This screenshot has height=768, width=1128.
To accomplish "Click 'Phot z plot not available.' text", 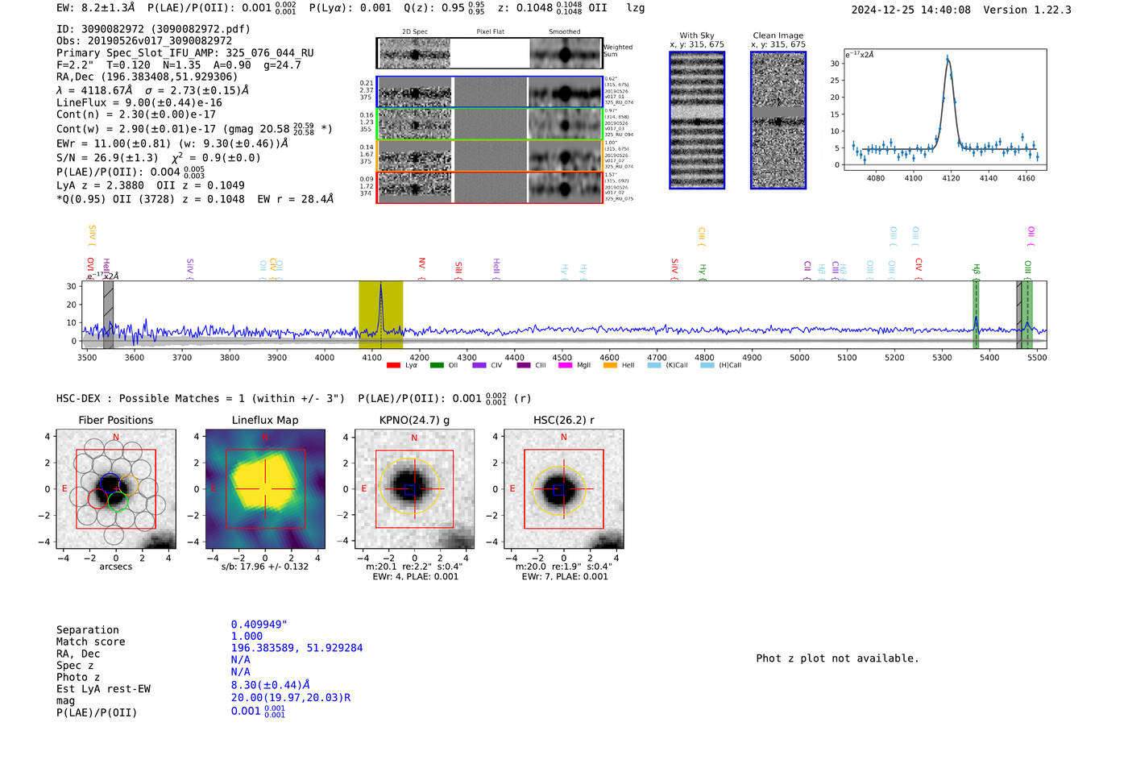I will [x=838, y=658].
